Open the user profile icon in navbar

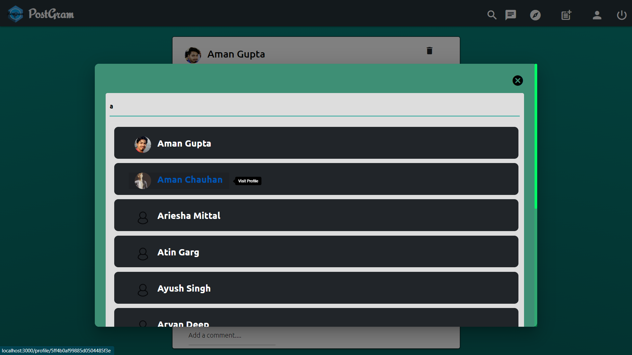597,15
